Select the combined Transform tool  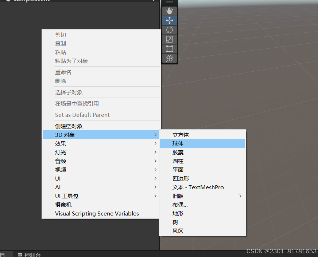[x=170, y=59]
